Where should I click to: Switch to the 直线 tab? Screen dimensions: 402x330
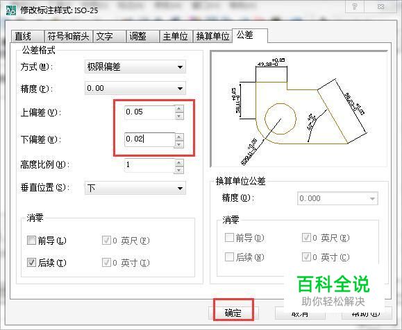pyautogui.click(x=28, y=36)
